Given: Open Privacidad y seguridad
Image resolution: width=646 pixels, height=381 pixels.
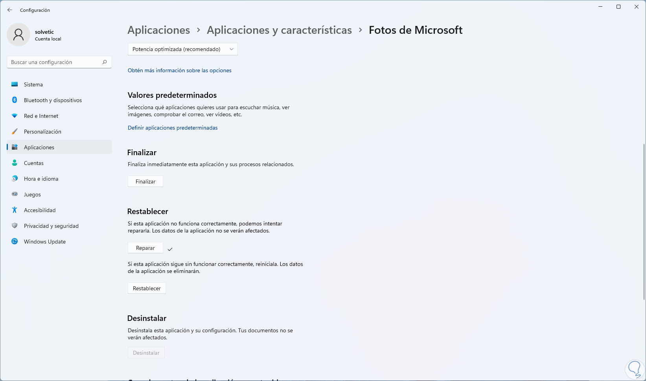Looking at the screenshot, I should coord(59,226).
